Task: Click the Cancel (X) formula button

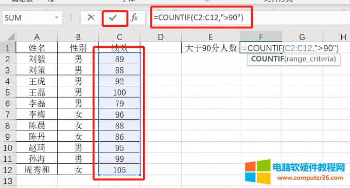Action: [91, 17]
